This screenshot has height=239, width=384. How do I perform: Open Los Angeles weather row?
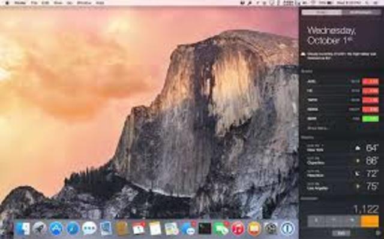(x=342, y=186)
